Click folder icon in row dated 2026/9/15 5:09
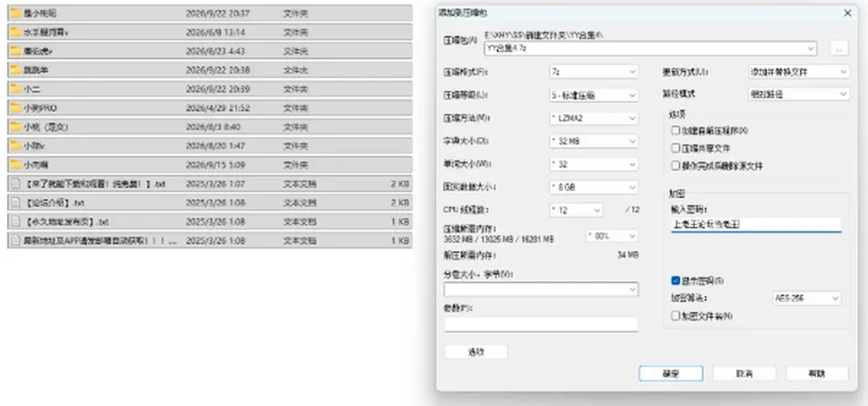The width and height of the screenshot is (868, 406). point(15,165)
